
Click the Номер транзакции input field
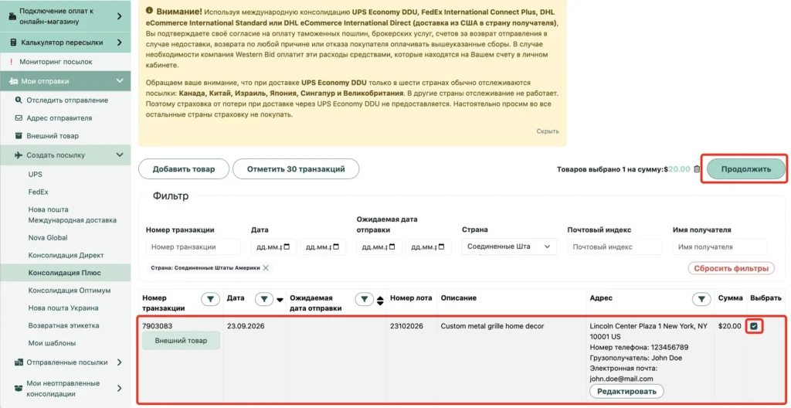coord(193,247)
